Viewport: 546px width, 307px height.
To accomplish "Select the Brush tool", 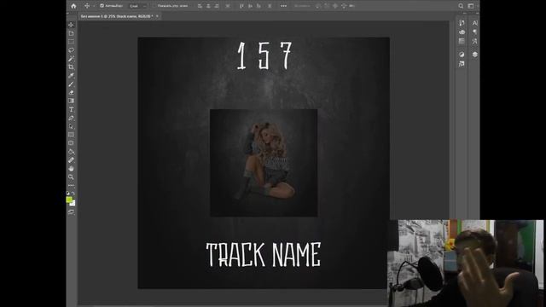I will [71, 84].
